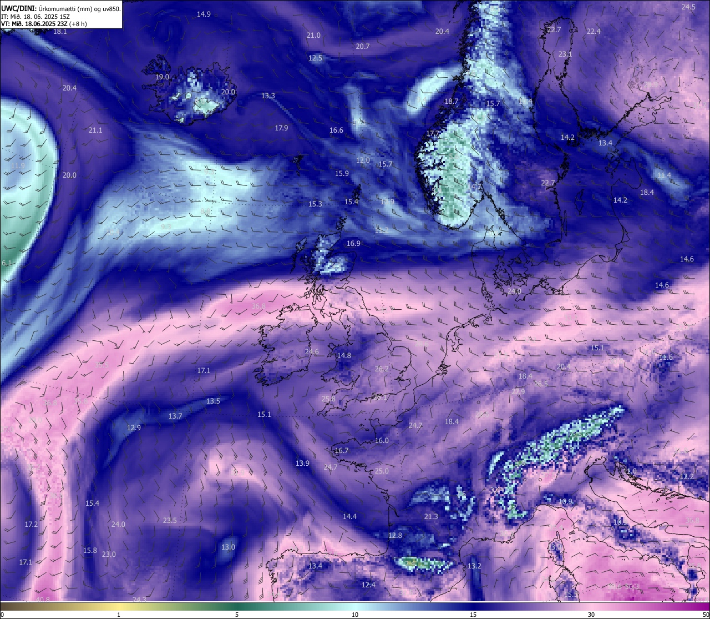Click the 15 mark on the color scale
Screen dimensions: 710x619
tap(473, 615)
